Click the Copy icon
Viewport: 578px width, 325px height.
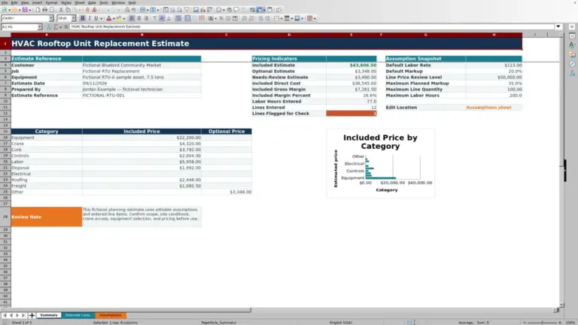[x=68, y=10]
